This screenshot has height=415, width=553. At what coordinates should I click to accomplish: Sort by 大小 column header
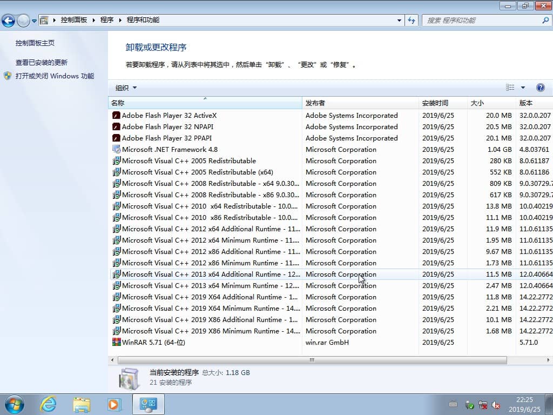(491, 103)
